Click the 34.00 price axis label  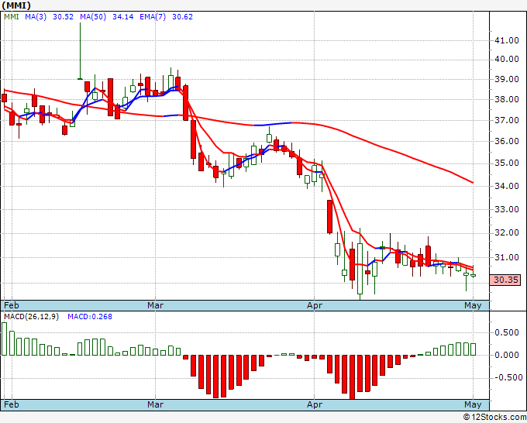(507, 186)
